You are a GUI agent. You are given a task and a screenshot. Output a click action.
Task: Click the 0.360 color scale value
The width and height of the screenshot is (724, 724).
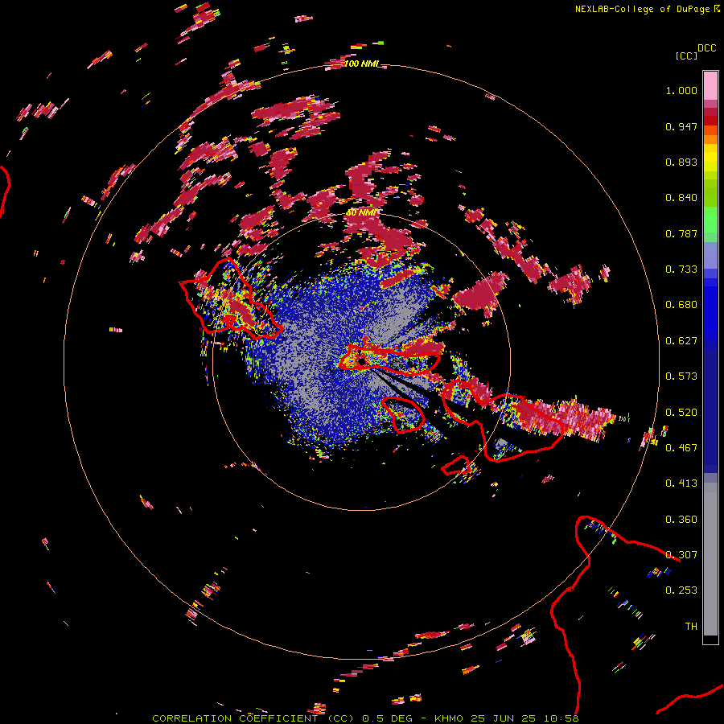click(x=681, y=520)
